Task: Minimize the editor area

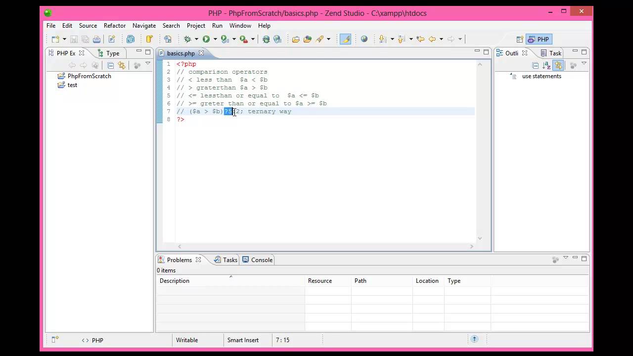Action: coord(477,51)
